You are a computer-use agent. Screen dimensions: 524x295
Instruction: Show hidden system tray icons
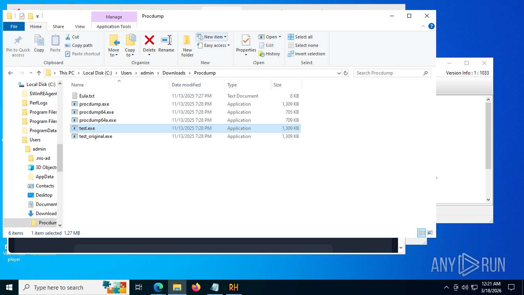point(447,287)
